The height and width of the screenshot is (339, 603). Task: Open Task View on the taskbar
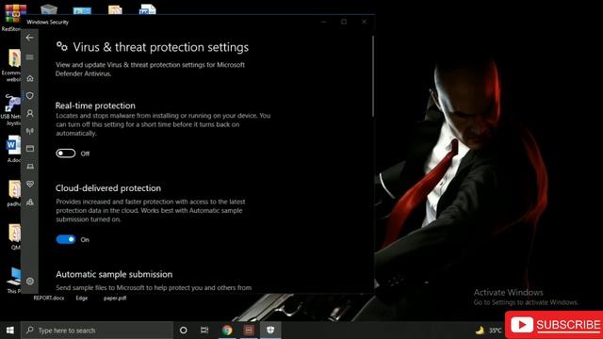click(x=204, y=331)
